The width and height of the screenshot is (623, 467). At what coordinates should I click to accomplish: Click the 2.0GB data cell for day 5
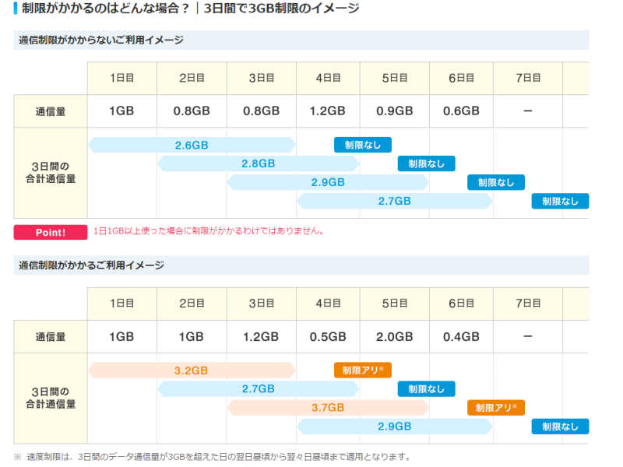pyautogui.click(x=394, y=336)
